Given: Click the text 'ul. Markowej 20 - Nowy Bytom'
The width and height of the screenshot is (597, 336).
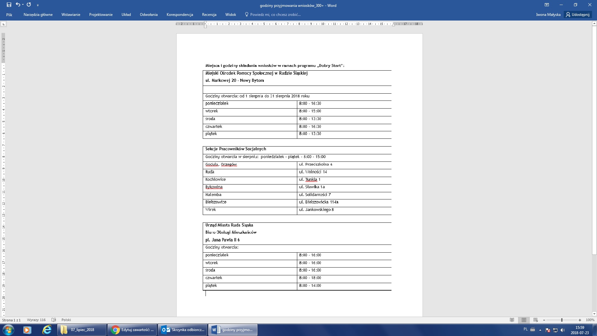Looking at the screenshot, I should pos(234,81).
